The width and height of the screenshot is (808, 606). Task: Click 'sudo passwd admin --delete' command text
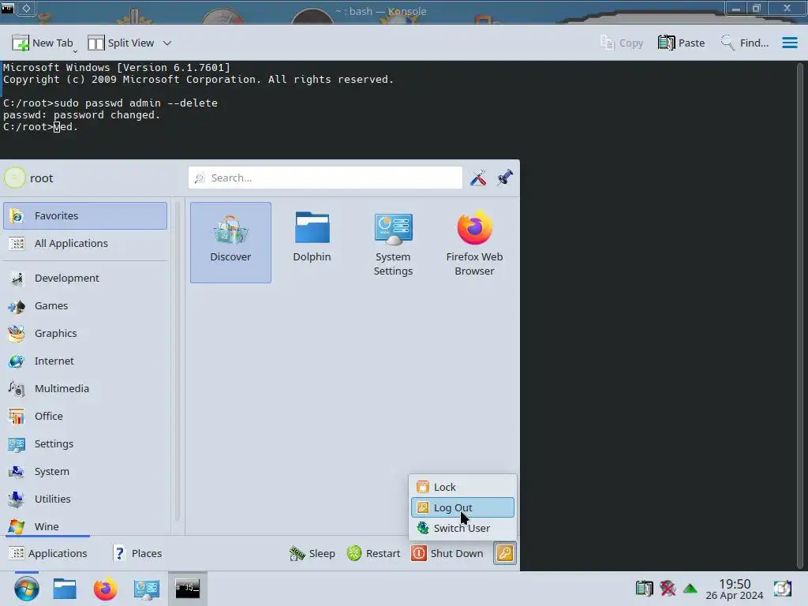[x=136, y=103]
